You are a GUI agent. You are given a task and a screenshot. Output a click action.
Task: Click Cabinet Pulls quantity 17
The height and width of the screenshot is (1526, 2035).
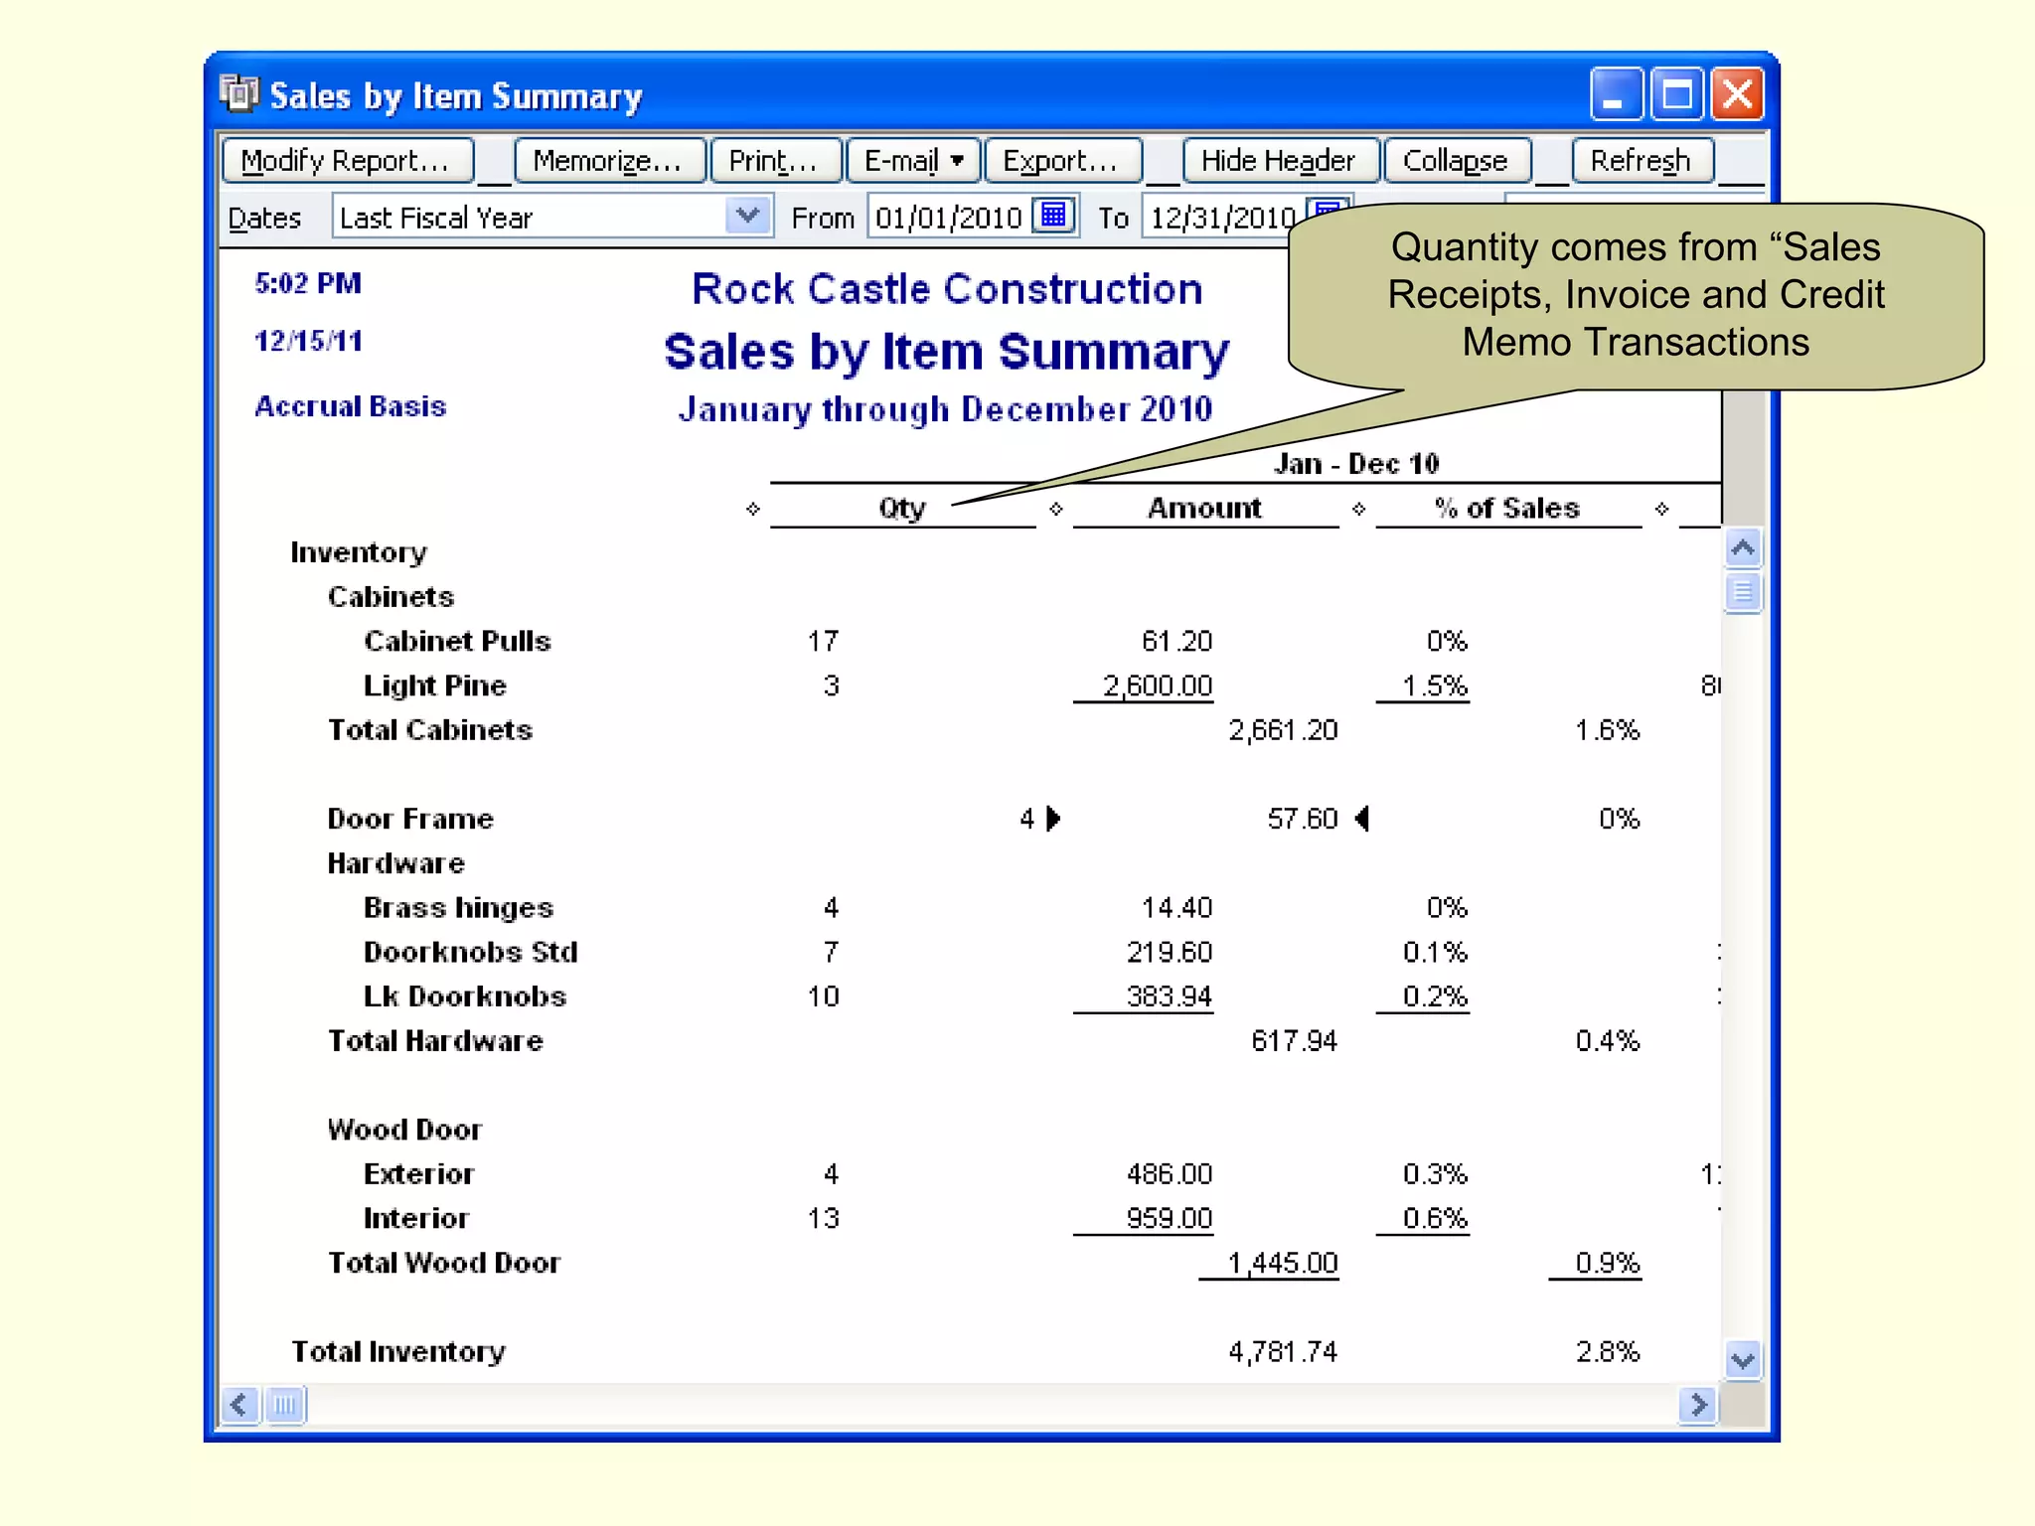pyautogui.click(x=823, y=641)
